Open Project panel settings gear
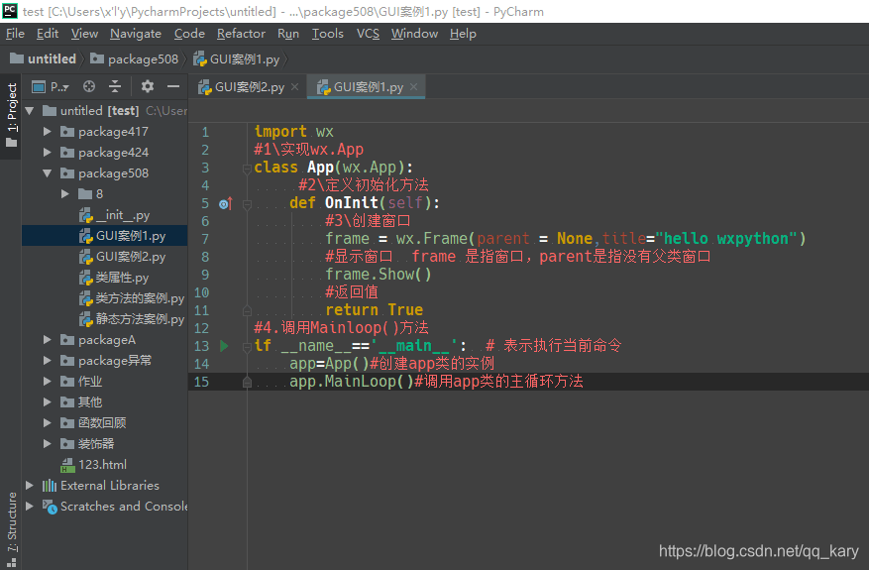The height and width of the screenshot is (570, 869). point(148,86)
